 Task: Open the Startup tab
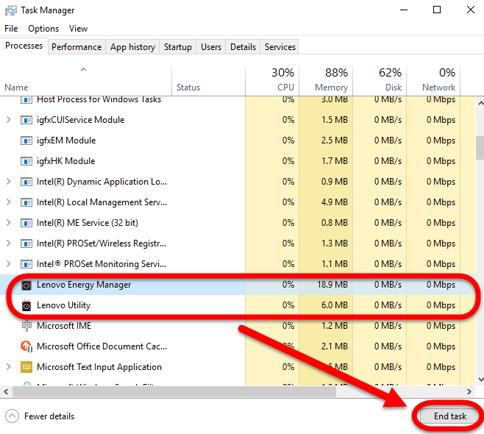point(178,47)
